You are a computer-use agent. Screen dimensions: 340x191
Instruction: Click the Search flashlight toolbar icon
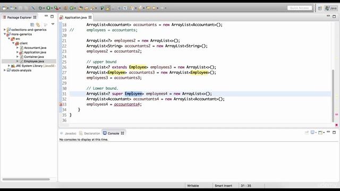point(92,8)
